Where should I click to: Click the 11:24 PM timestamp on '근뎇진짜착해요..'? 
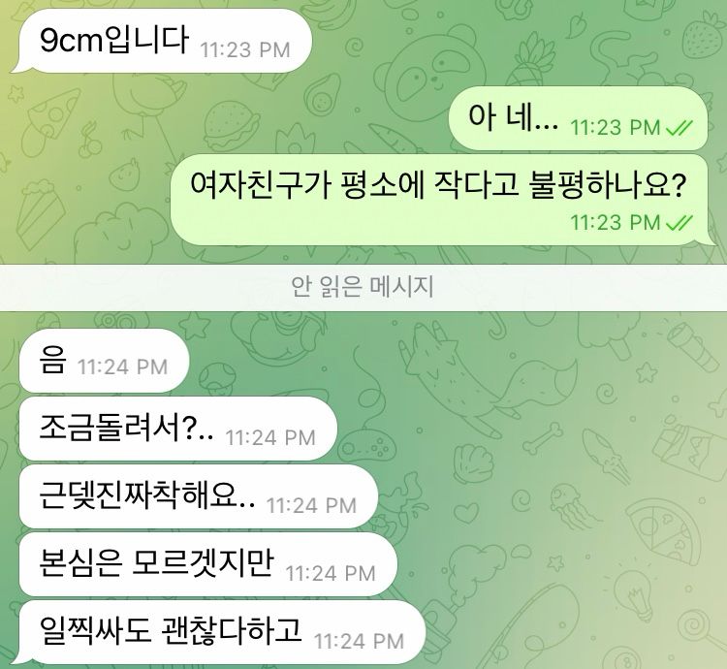coord(311,505)
